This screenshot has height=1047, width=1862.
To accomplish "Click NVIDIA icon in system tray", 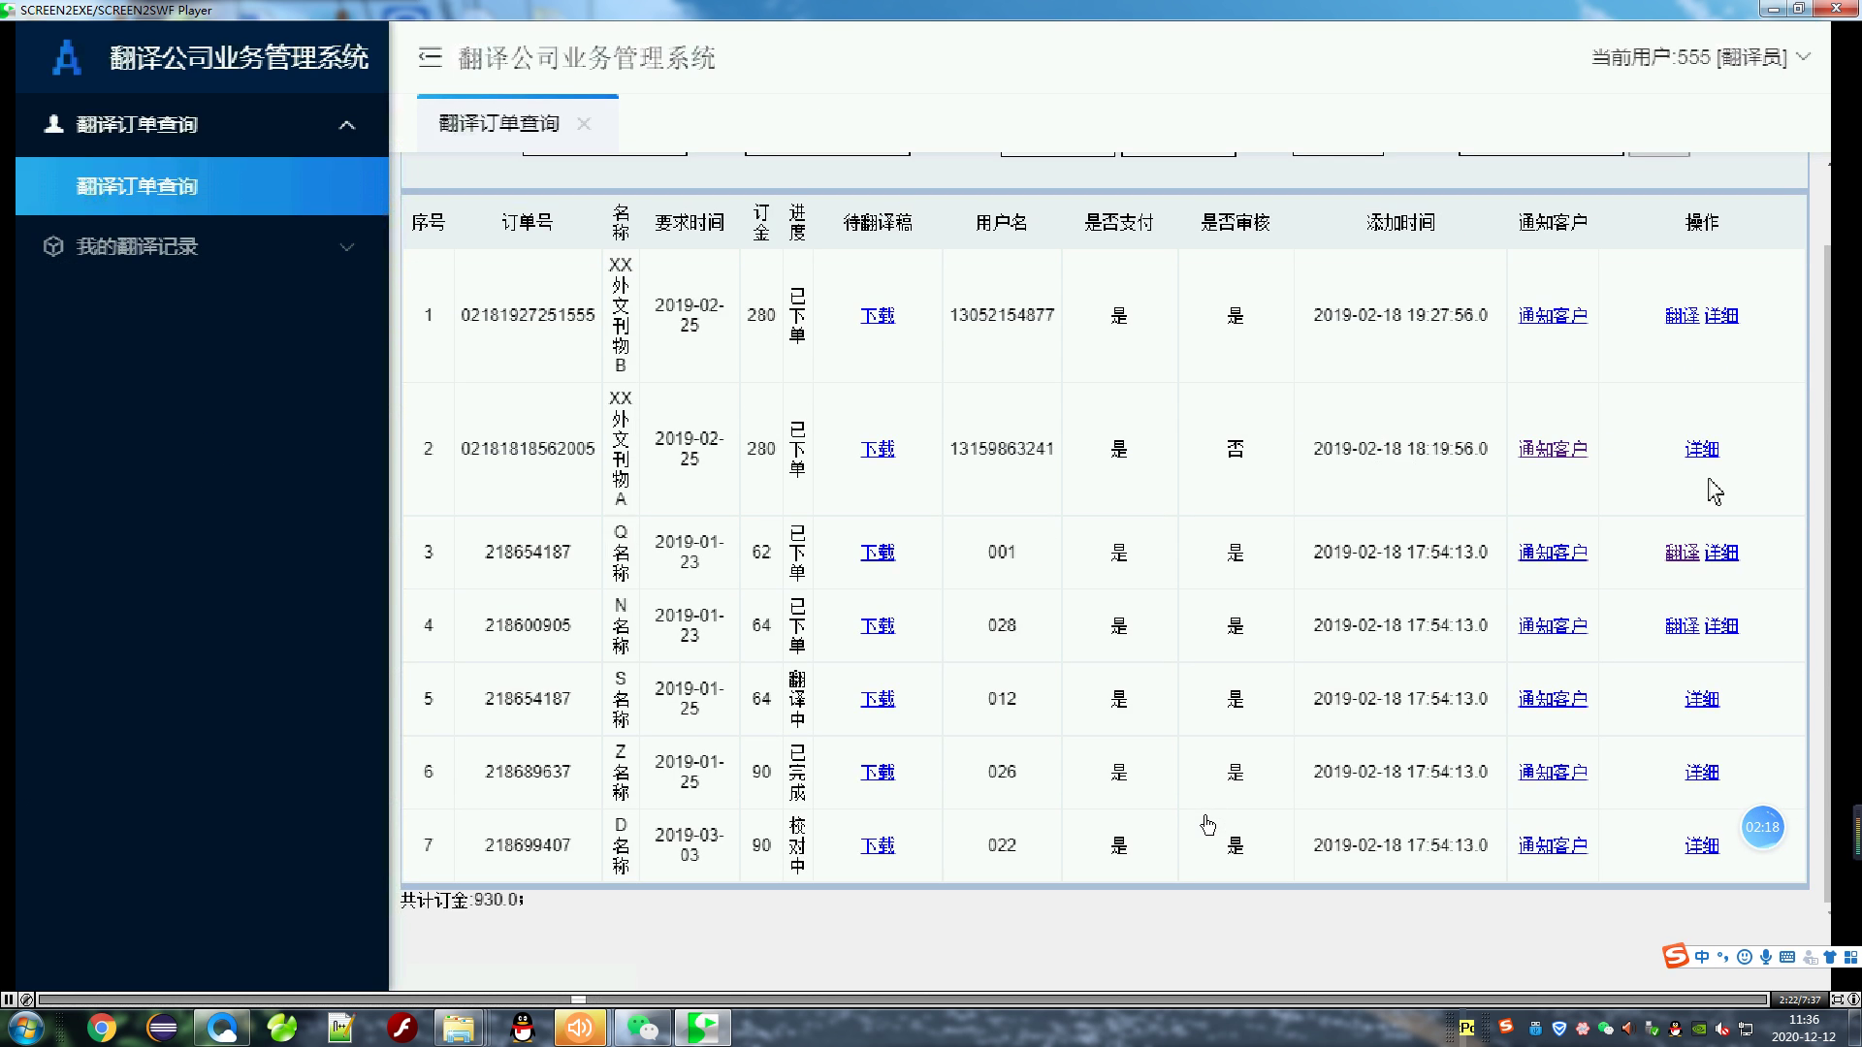I will click(1700, 1029).
